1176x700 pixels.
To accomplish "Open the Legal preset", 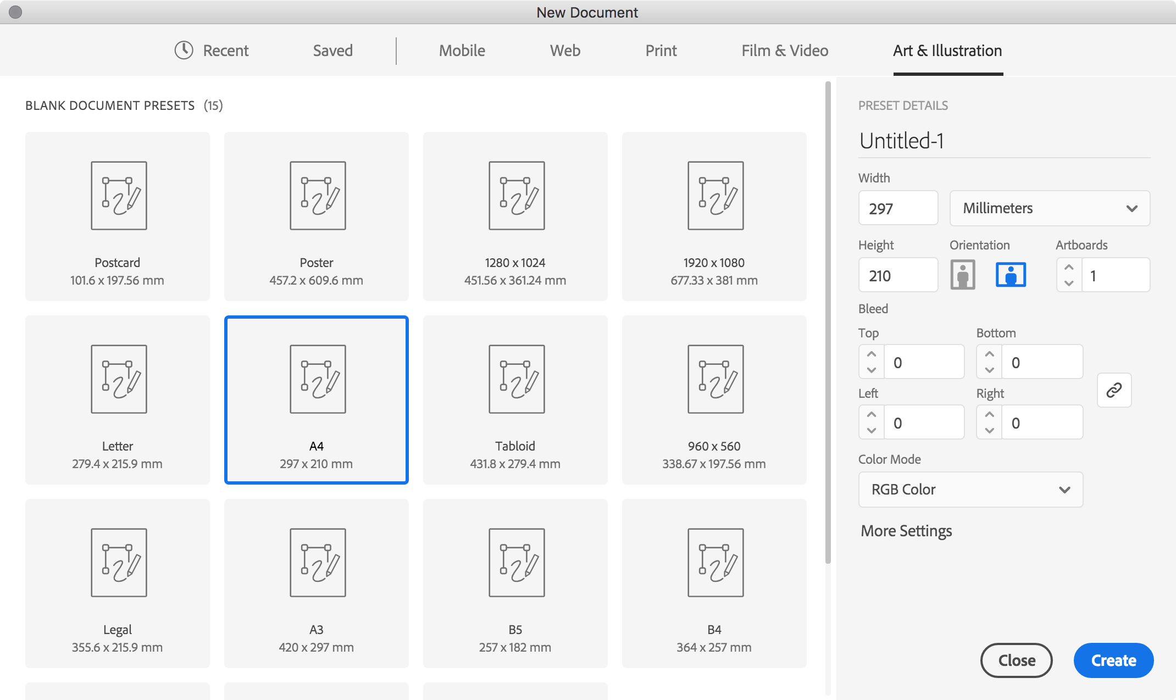I will [117, 584].
